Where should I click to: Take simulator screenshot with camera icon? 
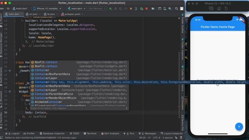click(211, 9)
